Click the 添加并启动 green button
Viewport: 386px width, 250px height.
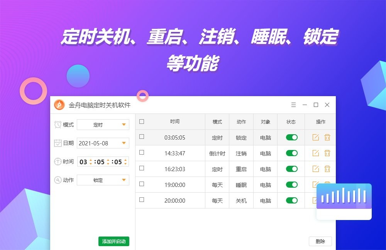click(113, 241)
